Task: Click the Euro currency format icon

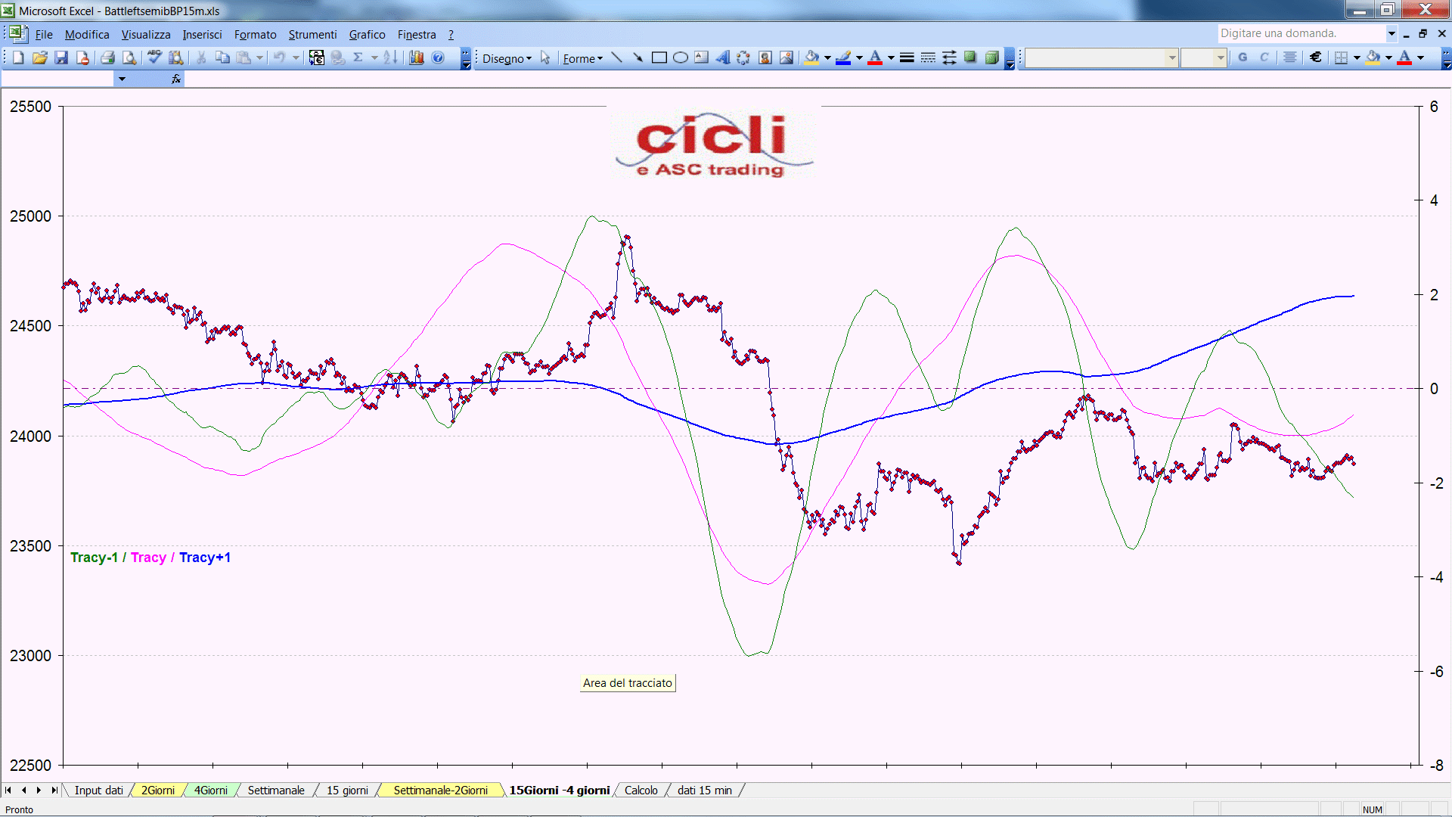Action: (1316, 57)
